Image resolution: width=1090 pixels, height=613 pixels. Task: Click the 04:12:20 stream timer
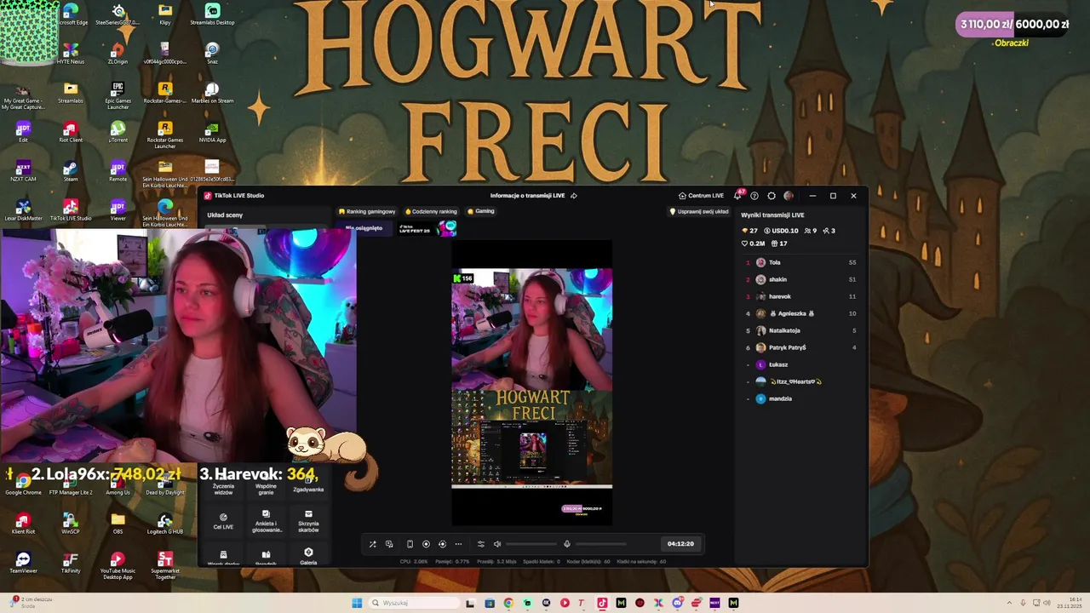[680, 544]
